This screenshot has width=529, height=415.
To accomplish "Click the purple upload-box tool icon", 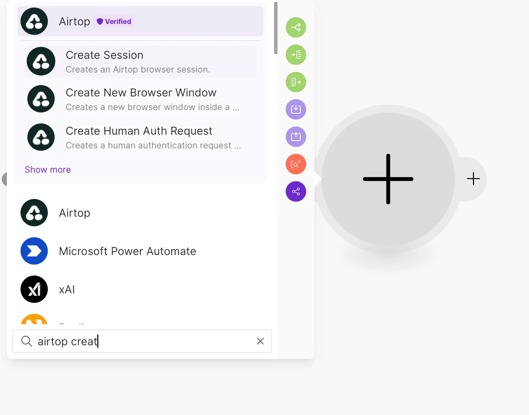I will click(x=296, y=137).
